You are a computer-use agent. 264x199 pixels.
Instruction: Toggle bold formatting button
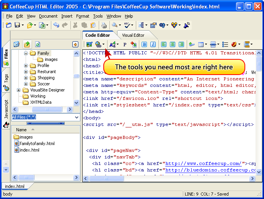coord(144,44)
